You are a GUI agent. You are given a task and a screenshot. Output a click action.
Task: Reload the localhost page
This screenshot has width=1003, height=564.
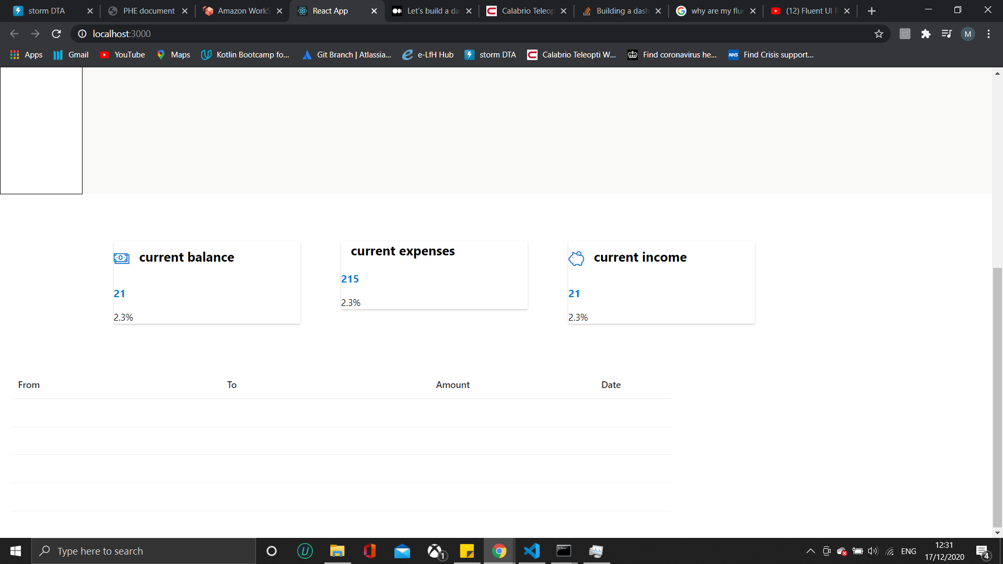coord(56,34)
